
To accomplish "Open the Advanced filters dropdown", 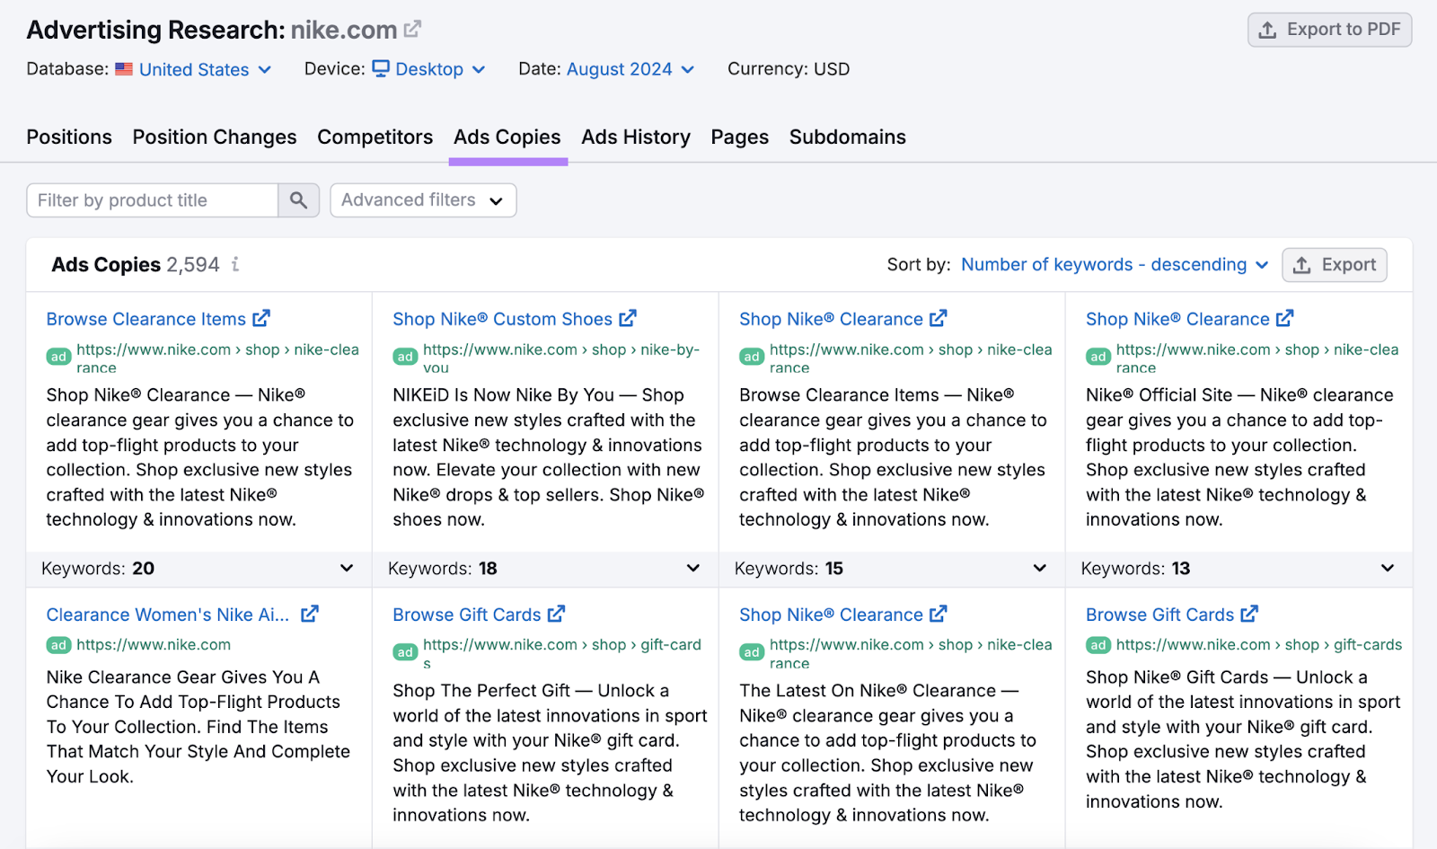I will [x=423, y=200].
